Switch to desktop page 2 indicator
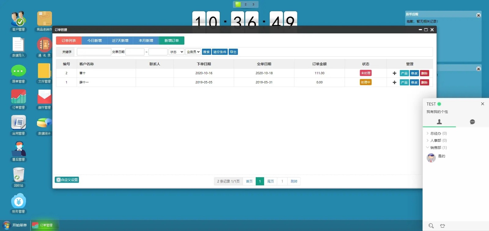489x231 pixels. [245, 4]
